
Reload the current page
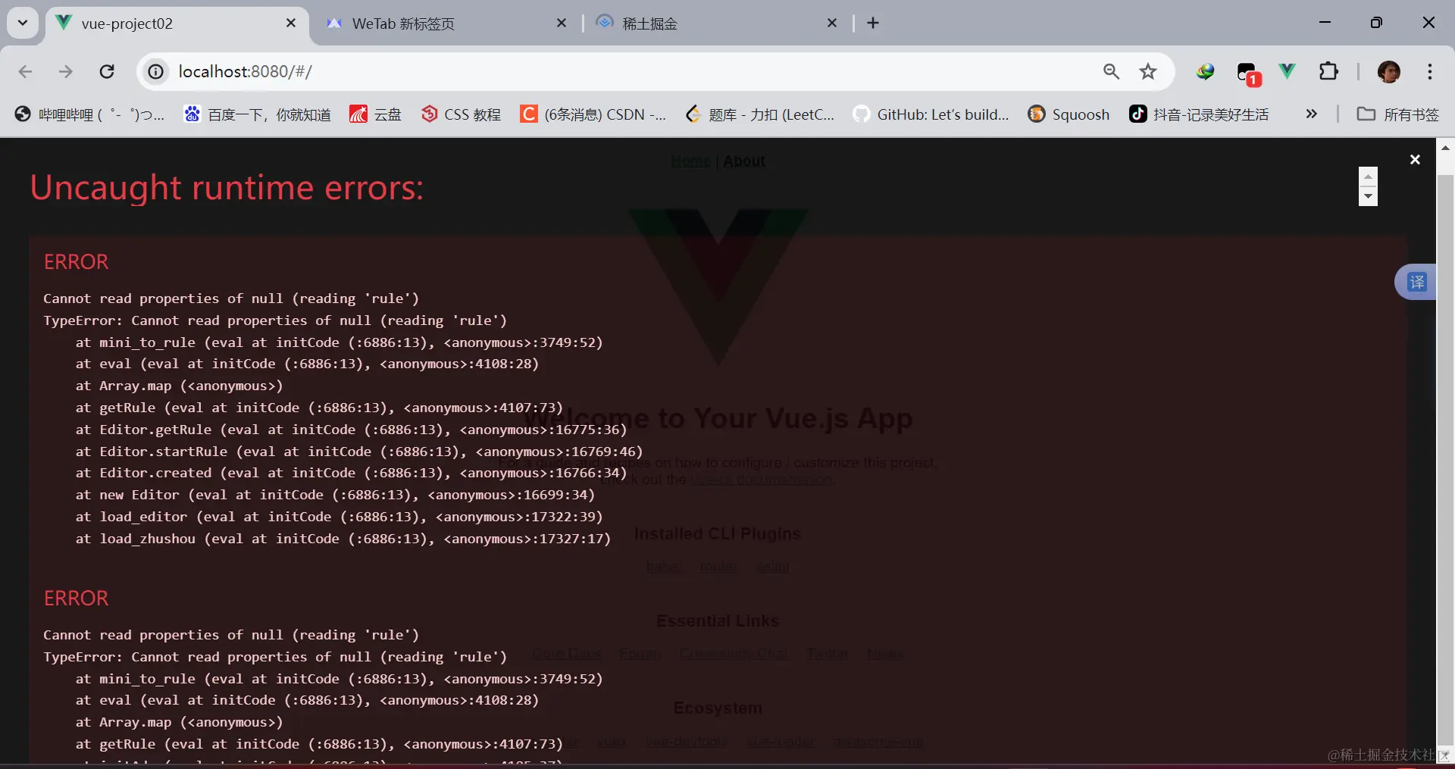coord(107,71)
